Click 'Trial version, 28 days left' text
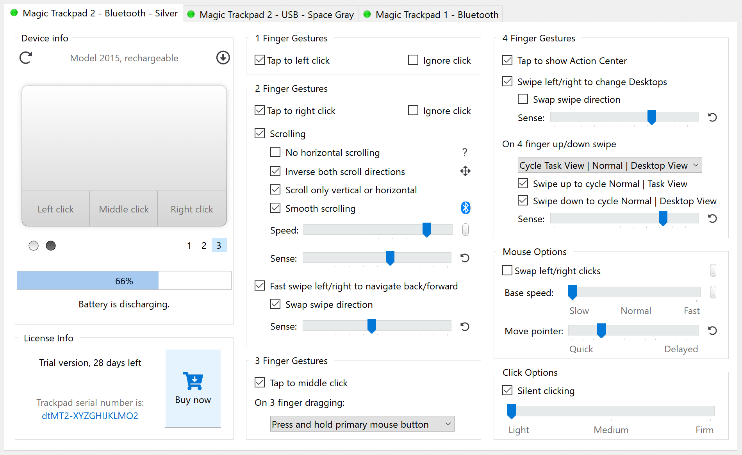 click(x=90, y=363)
